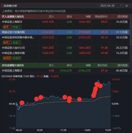This screenshot has width=132, height=133.
Task: Click the 2794.98万 buy amount cell
Action: 48,32
